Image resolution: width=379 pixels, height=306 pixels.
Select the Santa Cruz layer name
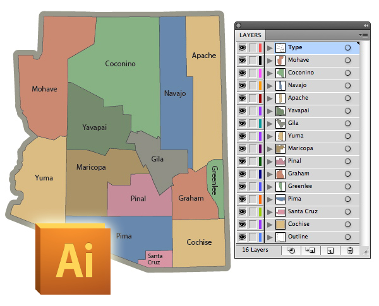[x=303, y=211]
